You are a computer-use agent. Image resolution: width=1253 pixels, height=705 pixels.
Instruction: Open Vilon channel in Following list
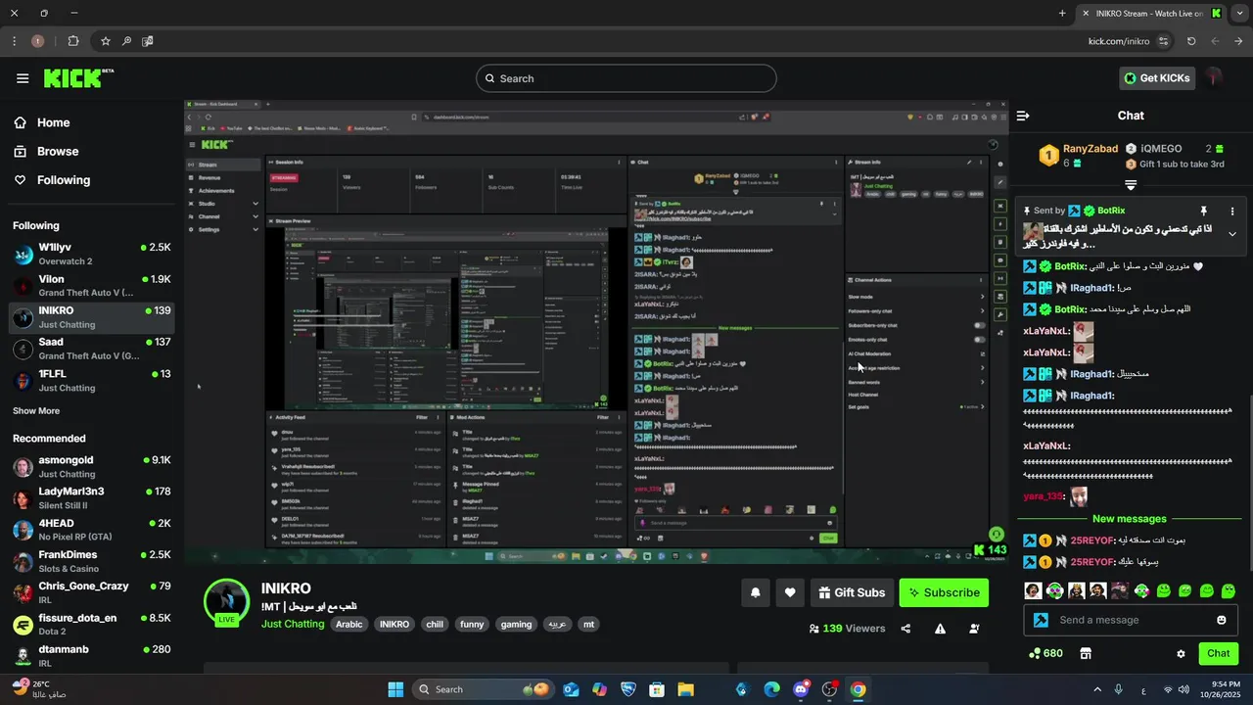pos(92,285)
